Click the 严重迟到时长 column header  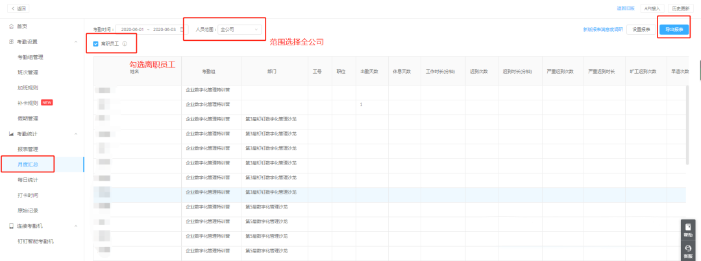tap(602, 71)
